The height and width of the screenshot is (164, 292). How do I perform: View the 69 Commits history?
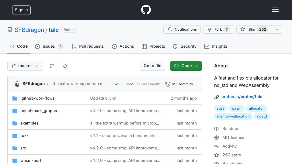pyautogui.click(x=179, y=84)
